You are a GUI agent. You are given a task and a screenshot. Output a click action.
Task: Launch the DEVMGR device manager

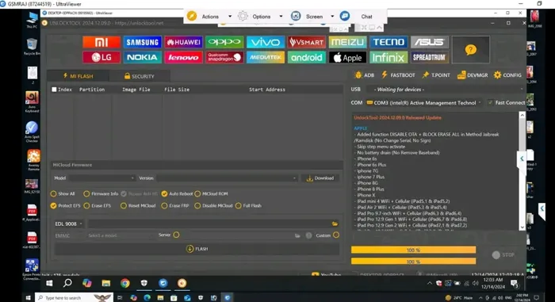(473, 75)
